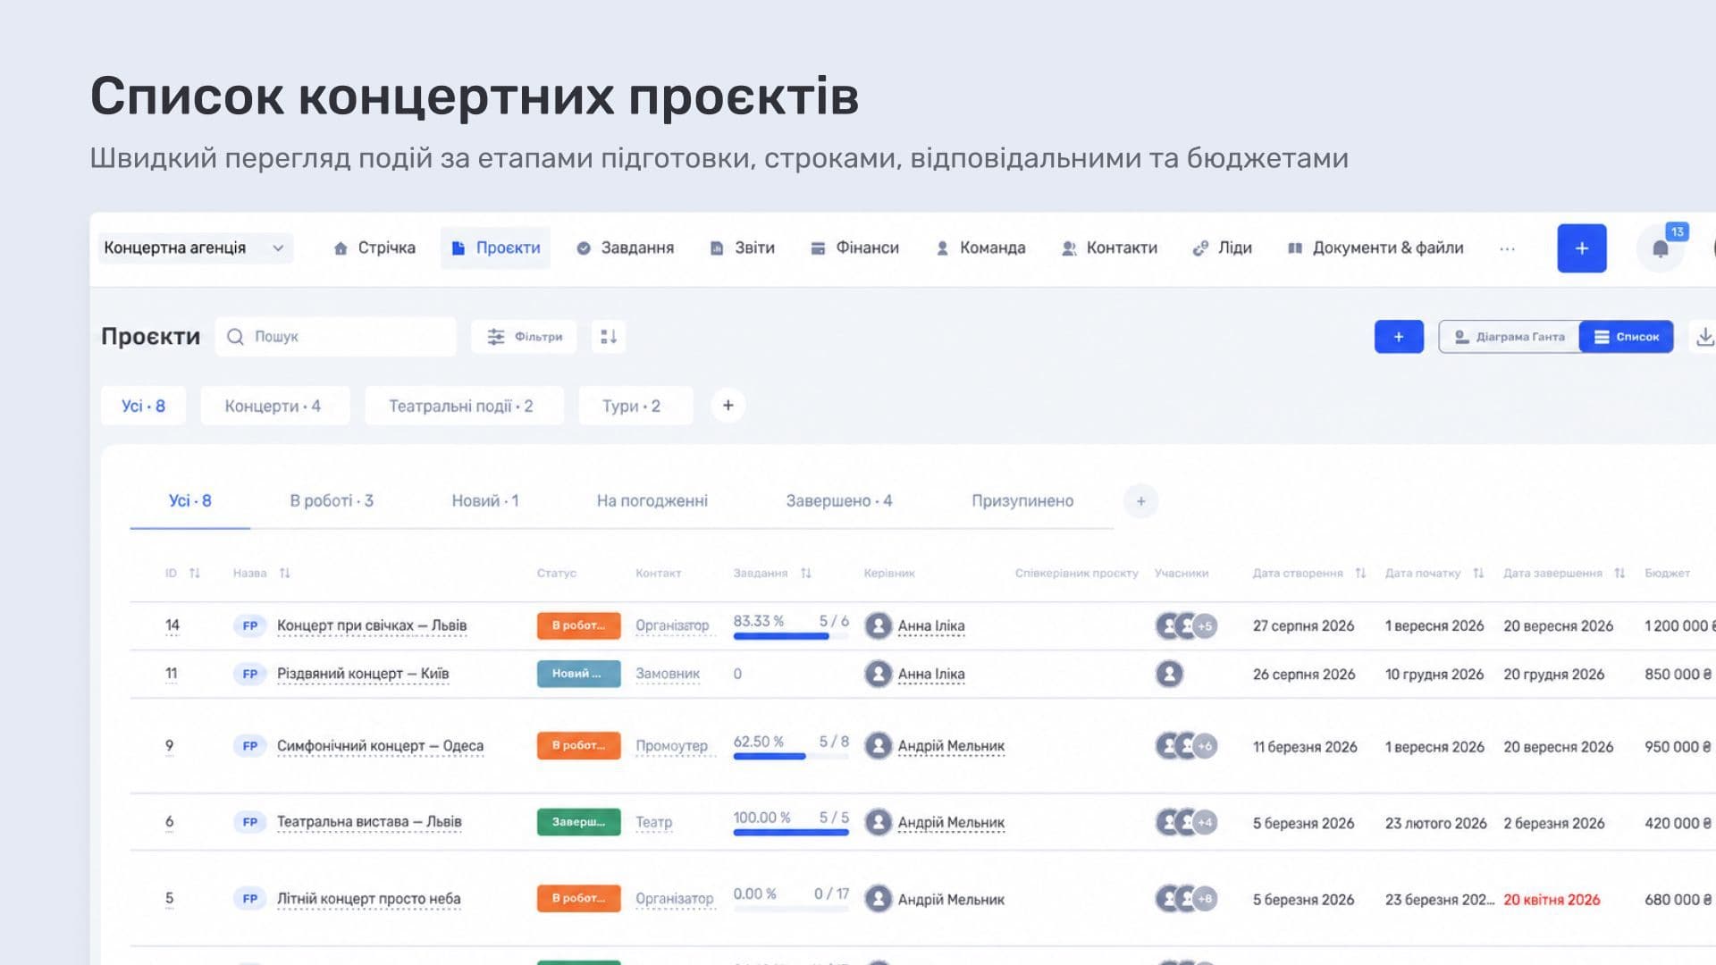Click FP badge of Різдвяний концерт – Київ
The height and width of the screenshot is (965, 1716).
tap(250, 674)
